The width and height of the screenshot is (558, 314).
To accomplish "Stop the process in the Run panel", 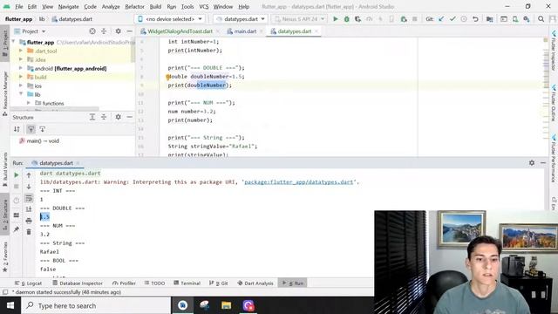I will point(16,186).
